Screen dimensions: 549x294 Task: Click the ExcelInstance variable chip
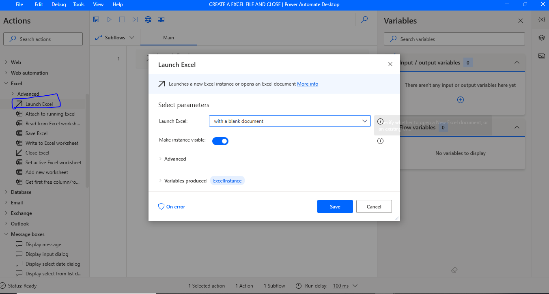(227, 181)
